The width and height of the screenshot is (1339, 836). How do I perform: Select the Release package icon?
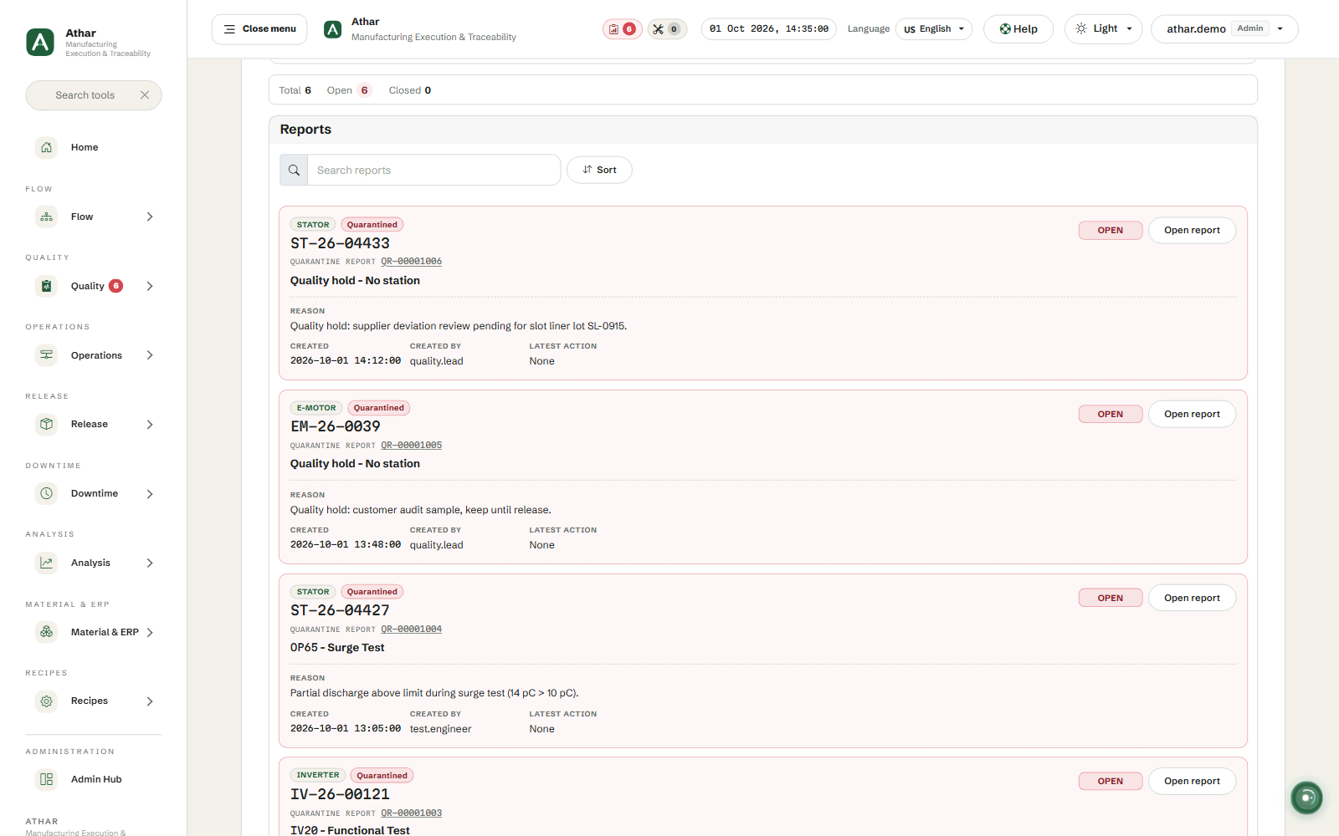47,425
